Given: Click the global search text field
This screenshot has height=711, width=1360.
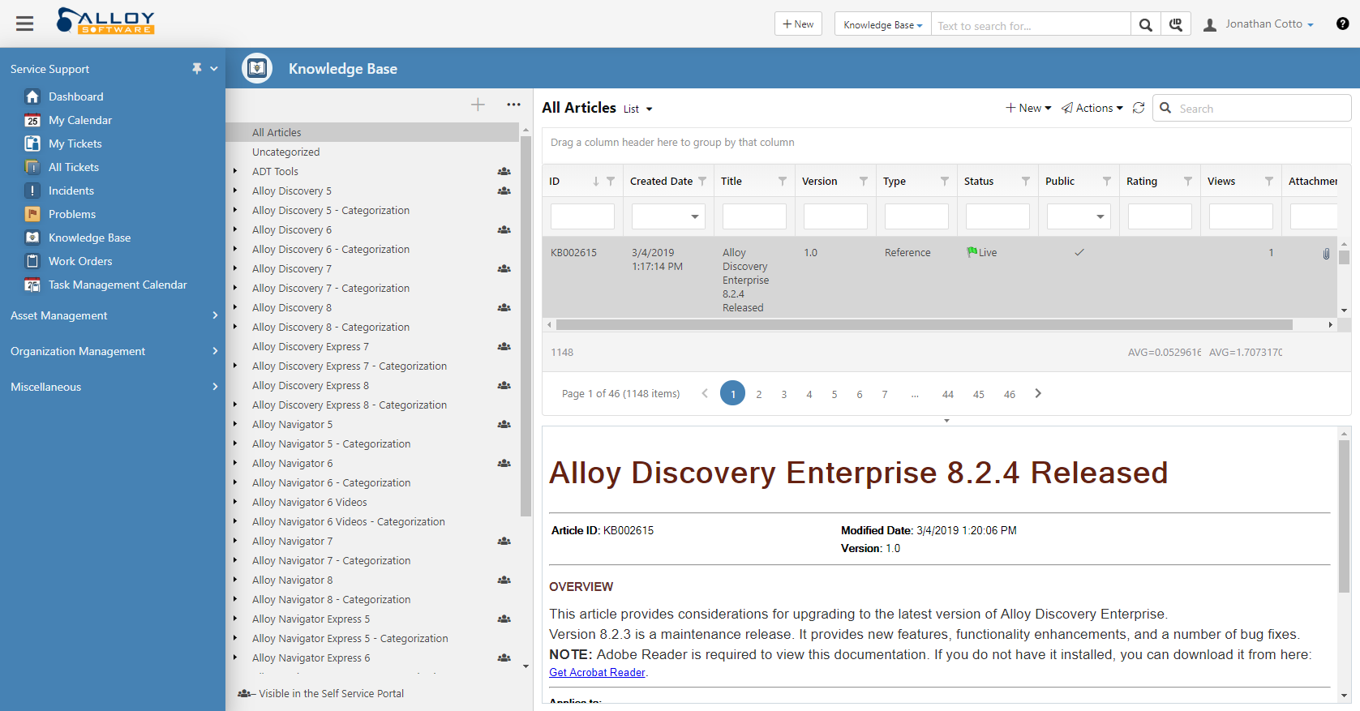Looking at the screenshot, I should [x=1031, y=24].
